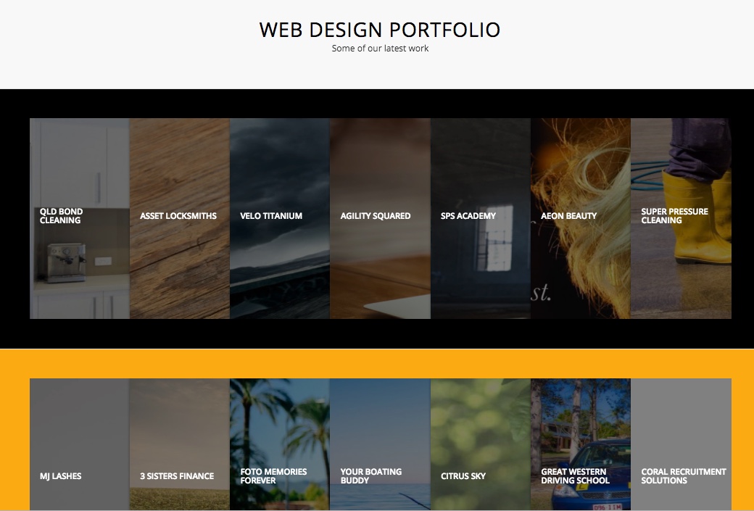Open the SPS Academy portfolio tile
This screenshot has width=754, height=511.
(x=481, y=218)
